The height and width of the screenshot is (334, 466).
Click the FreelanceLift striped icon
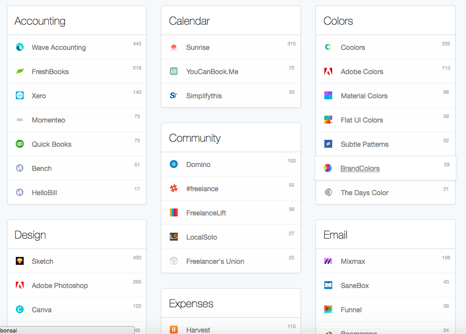click(x=174, y=212)
